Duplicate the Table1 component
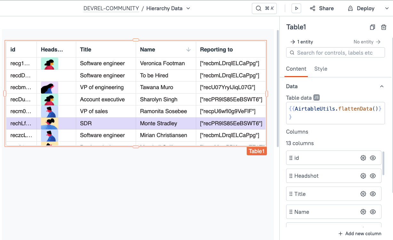This screenshot has height=240, width=393. pyautogui.click(x=372, y=27)
